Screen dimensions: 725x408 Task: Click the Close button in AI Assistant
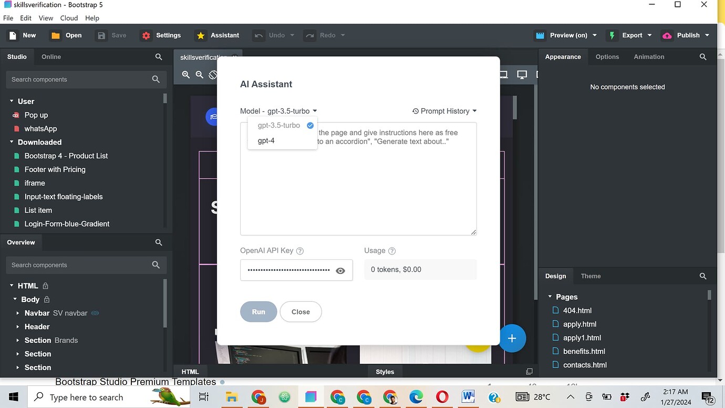tap(301, 311)
